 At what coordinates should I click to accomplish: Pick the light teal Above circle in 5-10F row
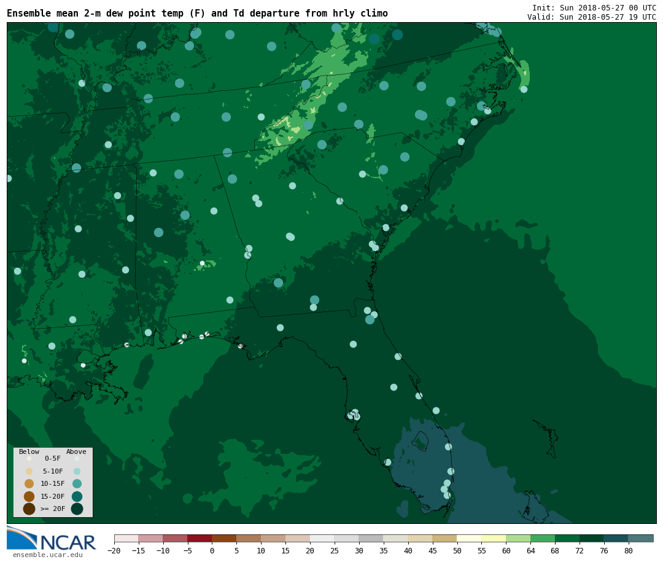(x=77, y=471)
